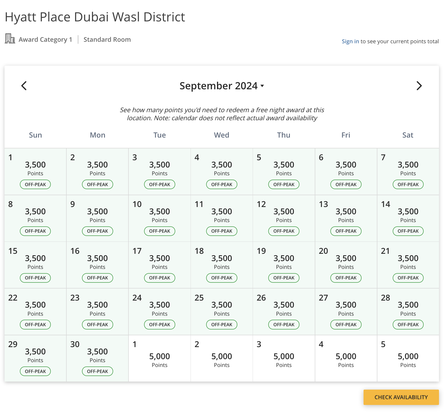The width and height of the screenshot is (444, 414).
Task: Choose the 26th in the calendar
Action: pos(284,312)
